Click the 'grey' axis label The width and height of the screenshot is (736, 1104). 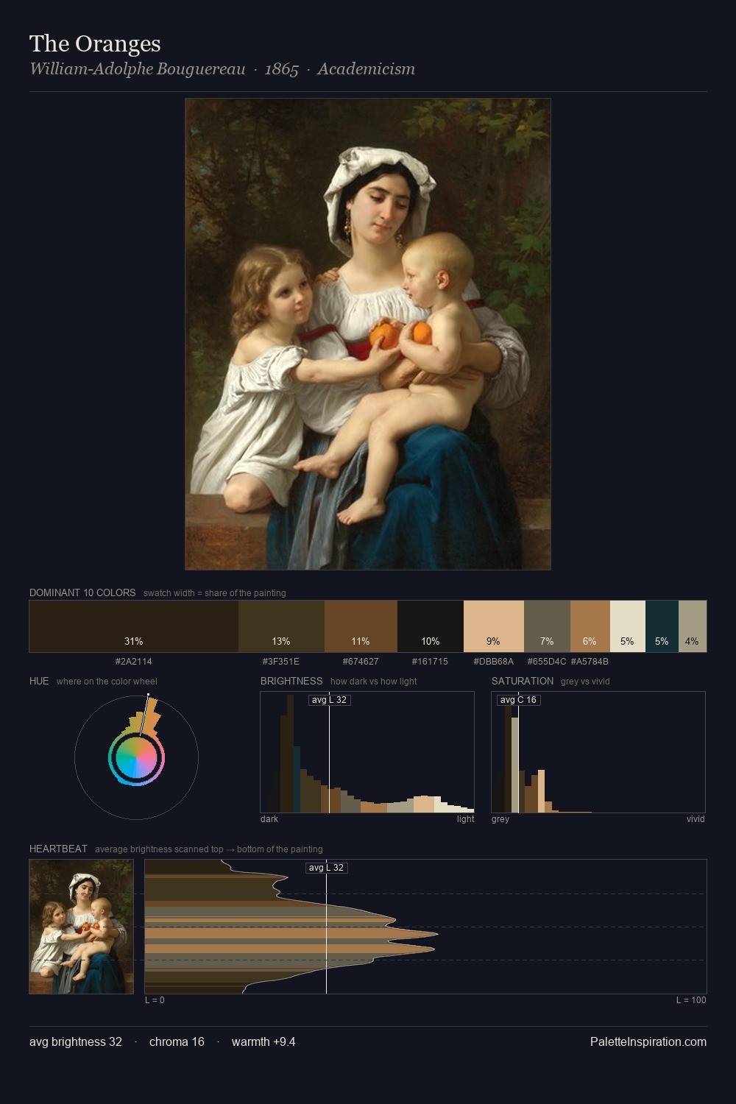pyautogui.click(x=500, y=819)
